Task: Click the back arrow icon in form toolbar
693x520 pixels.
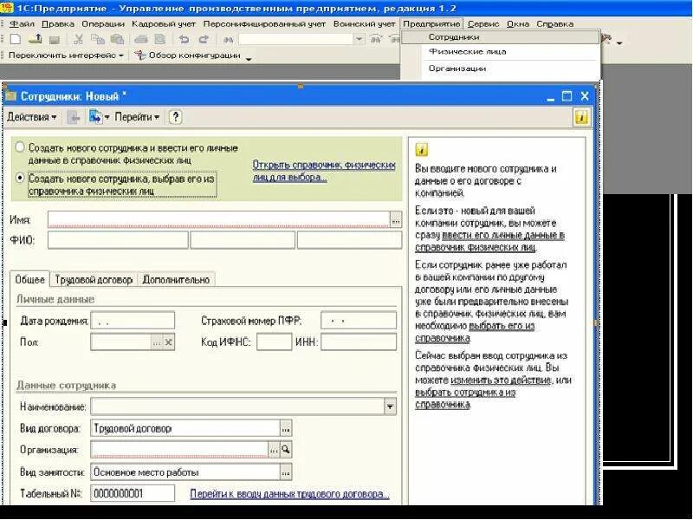Action: coord(74,117)
